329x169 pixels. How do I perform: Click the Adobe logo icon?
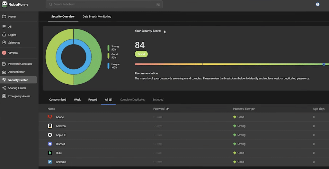click(x=50, y=117)
